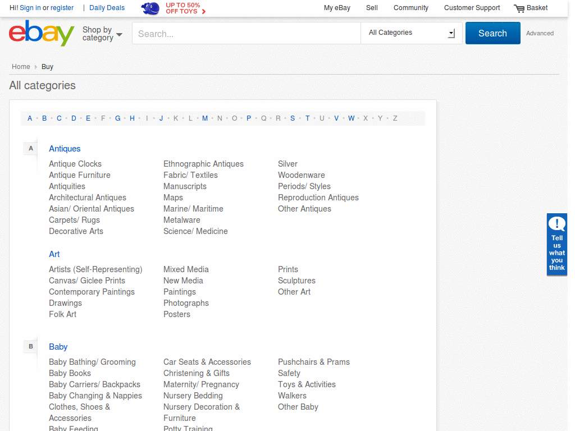Screen dimensions: 575x431
Task: Jump to letter E categories
Action: [88, 118]
